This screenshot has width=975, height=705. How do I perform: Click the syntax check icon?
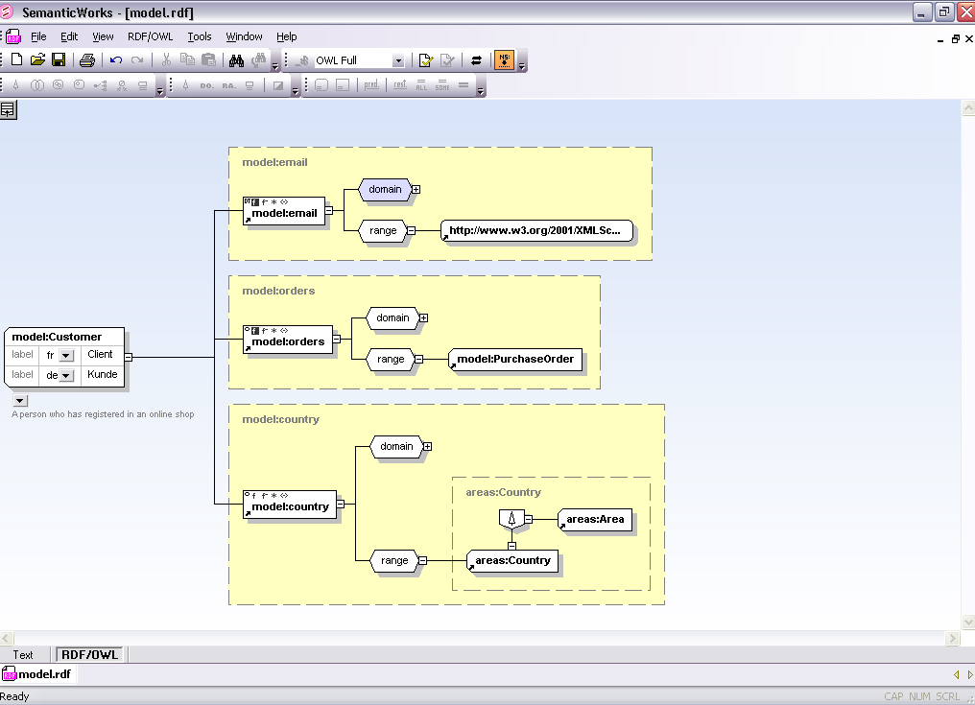tap(426, 60)
